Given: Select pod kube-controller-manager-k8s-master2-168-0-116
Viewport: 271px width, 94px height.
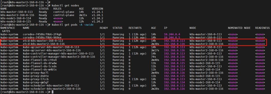Looking at the screenshot, I should tap(59, 57).
